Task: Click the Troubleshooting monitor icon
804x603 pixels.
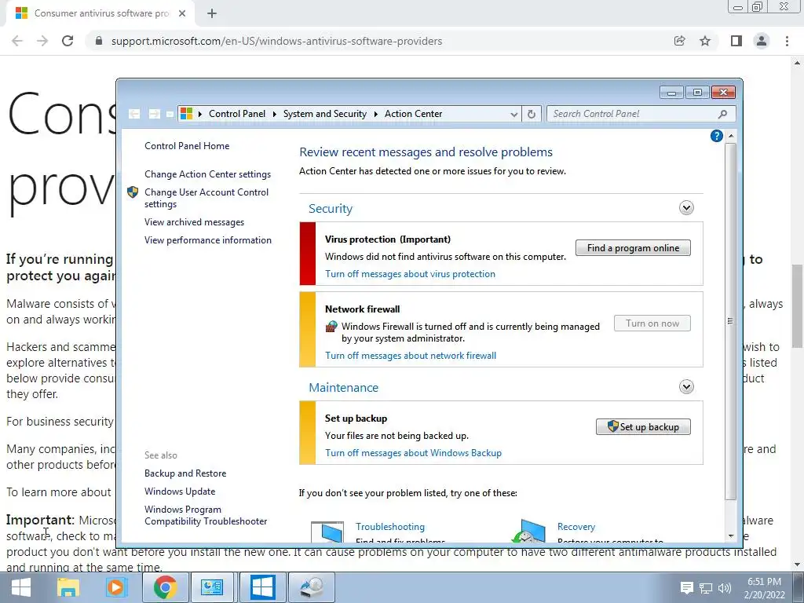Action: pos(327,532)
